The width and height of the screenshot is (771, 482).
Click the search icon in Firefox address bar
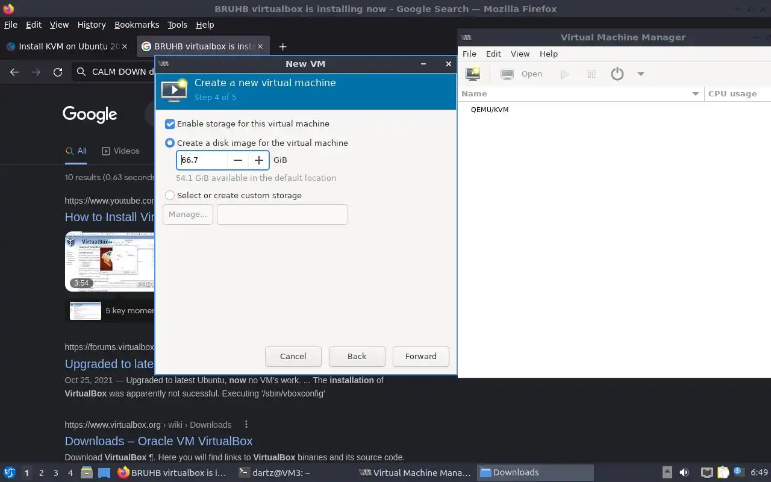tap(81, 72)
